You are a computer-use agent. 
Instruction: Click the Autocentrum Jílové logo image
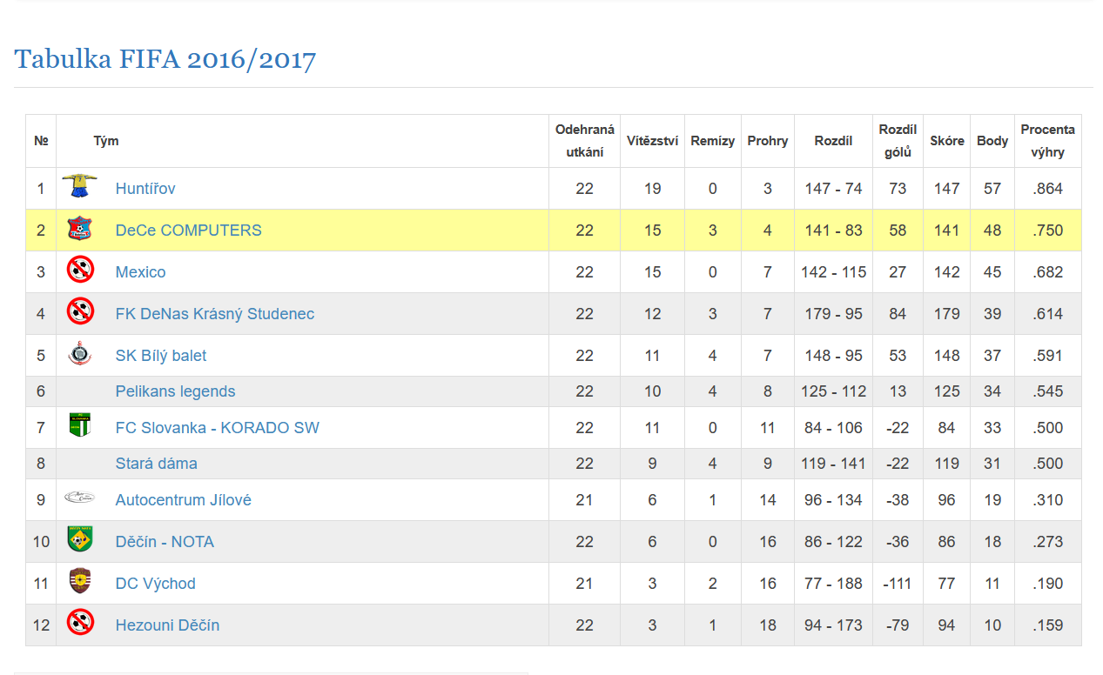click(x=79, y=498)
